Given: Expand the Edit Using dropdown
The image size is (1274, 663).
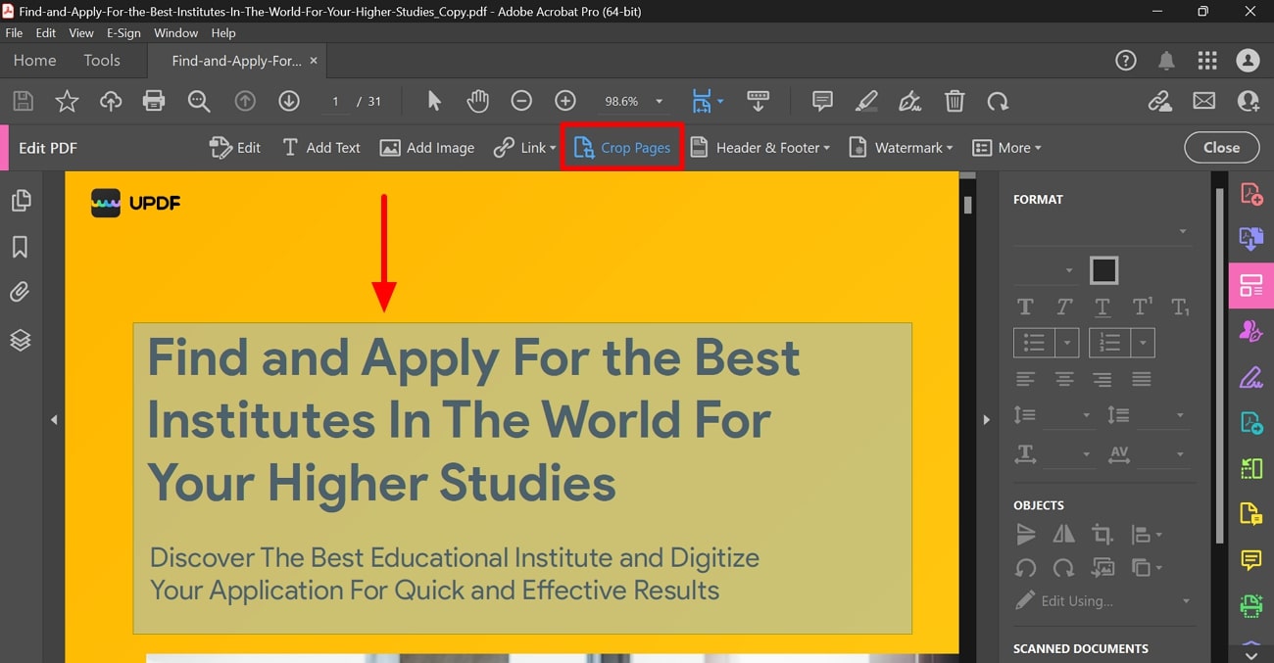Looking at the screenshot, I should click(x=1186, y=601).
